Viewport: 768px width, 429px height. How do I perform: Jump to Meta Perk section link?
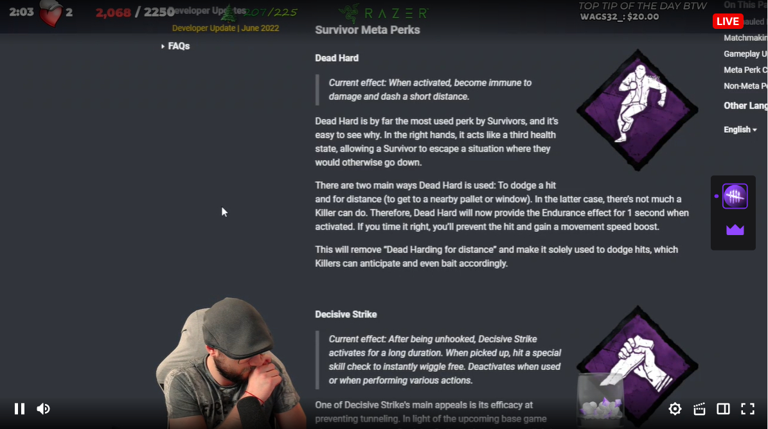tap(746, 70)
